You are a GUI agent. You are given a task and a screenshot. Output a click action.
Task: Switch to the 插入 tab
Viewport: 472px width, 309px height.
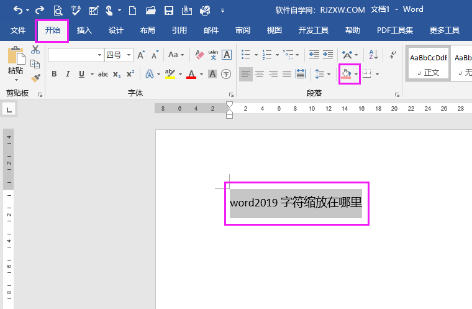pos(84,30)
